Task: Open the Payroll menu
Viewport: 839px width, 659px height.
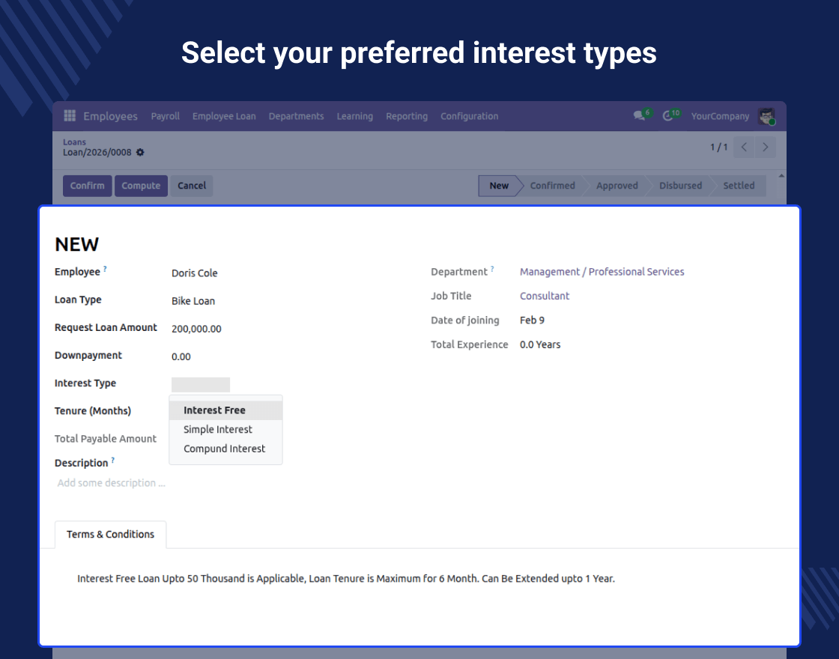Action: point(166,116)
